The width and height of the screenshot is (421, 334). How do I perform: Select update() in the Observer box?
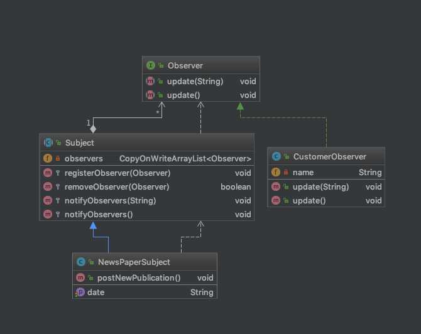tap(183, 95)
